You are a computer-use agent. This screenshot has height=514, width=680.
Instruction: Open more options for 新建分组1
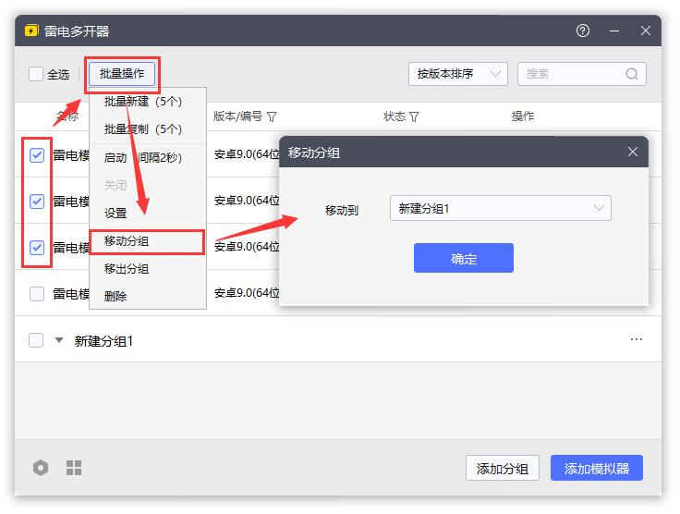pyautogui.click(x=637, y=339)
